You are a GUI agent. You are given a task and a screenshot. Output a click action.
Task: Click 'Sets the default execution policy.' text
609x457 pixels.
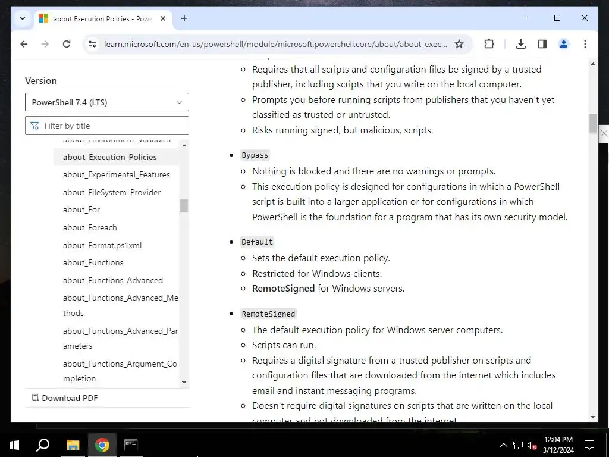pos(321,258)
